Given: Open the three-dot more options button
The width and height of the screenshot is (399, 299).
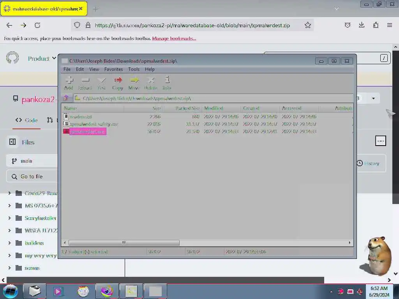Looking at the screenshot, I should tap(381, 141).
